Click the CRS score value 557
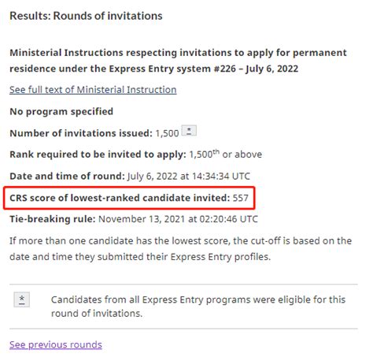The image size is (373, 361). 241,198
